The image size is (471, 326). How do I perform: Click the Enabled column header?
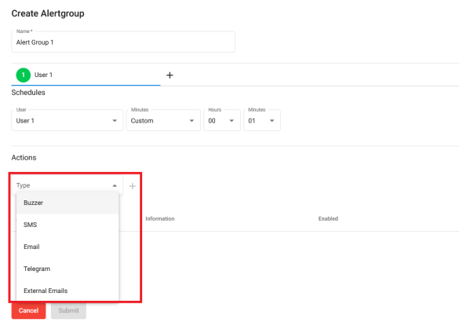coord(328,218)
